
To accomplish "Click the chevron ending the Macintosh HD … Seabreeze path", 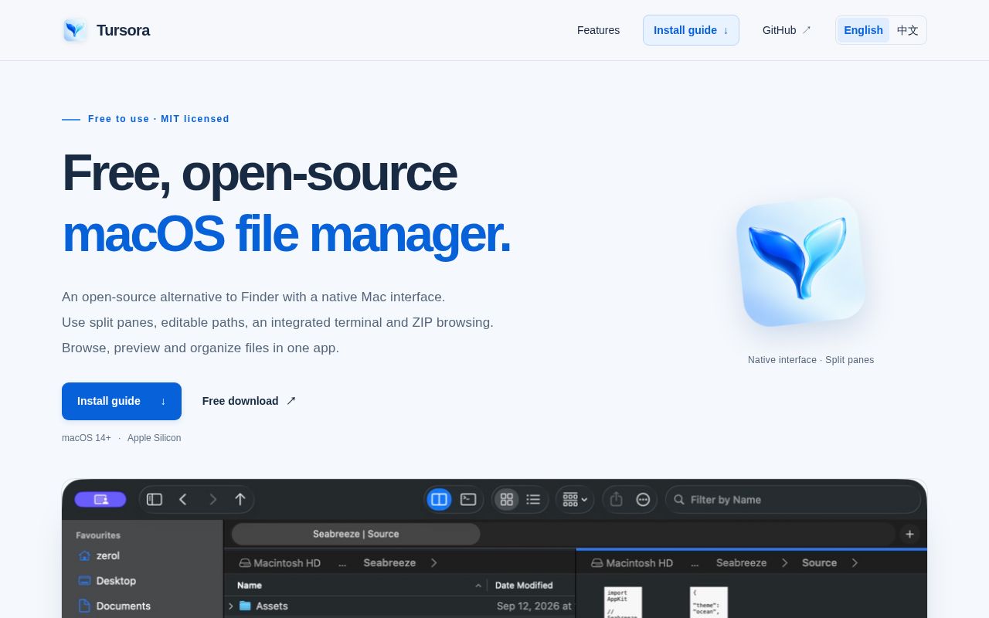I will [434, 563].
